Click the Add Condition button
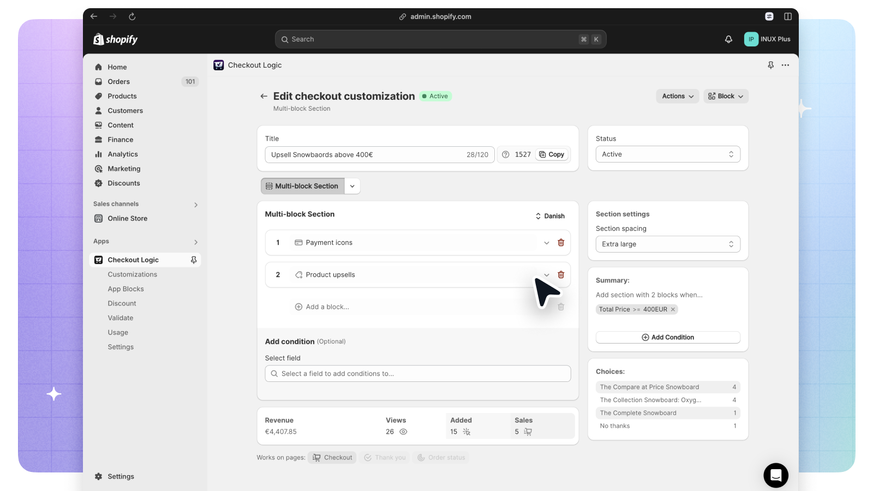The width and height of the screenshot is (873, 491). tap(668, 338)
